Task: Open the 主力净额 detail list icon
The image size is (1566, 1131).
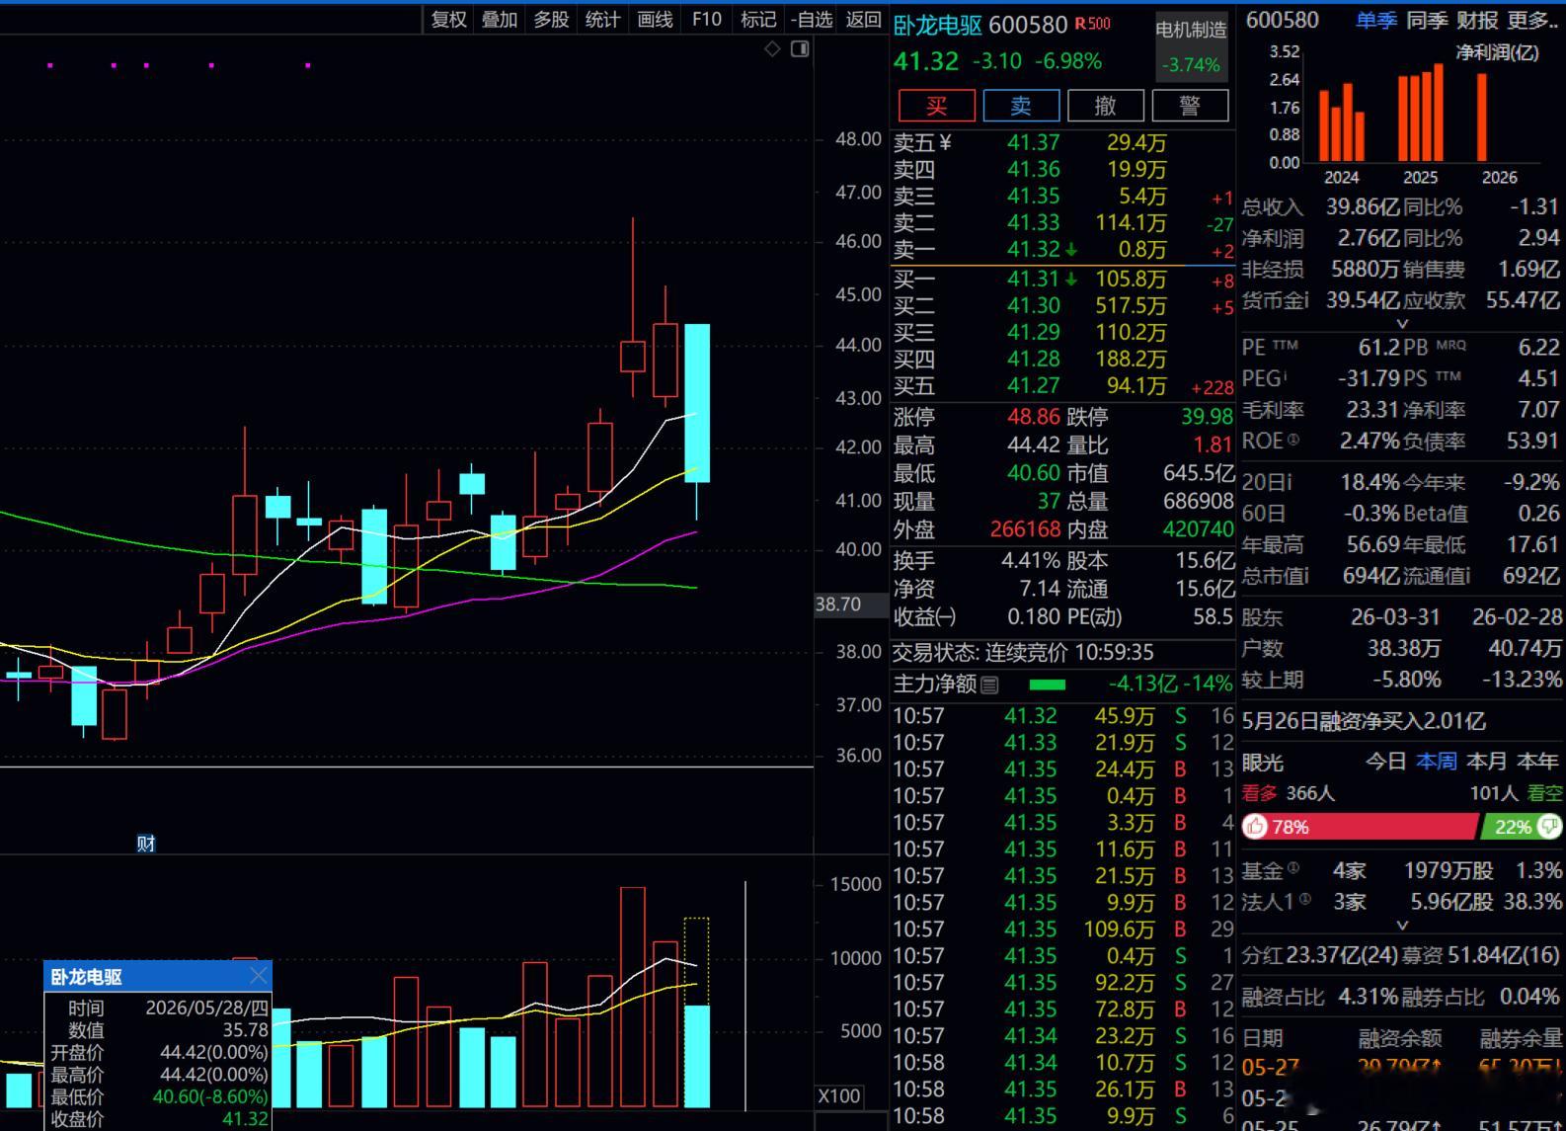Action: click(x=989, y=685)
